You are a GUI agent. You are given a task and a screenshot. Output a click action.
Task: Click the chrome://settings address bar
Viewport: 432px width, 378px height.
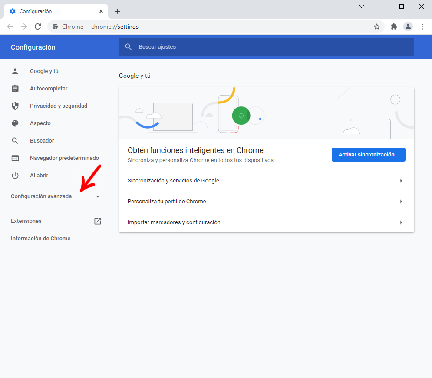[216, 27]
